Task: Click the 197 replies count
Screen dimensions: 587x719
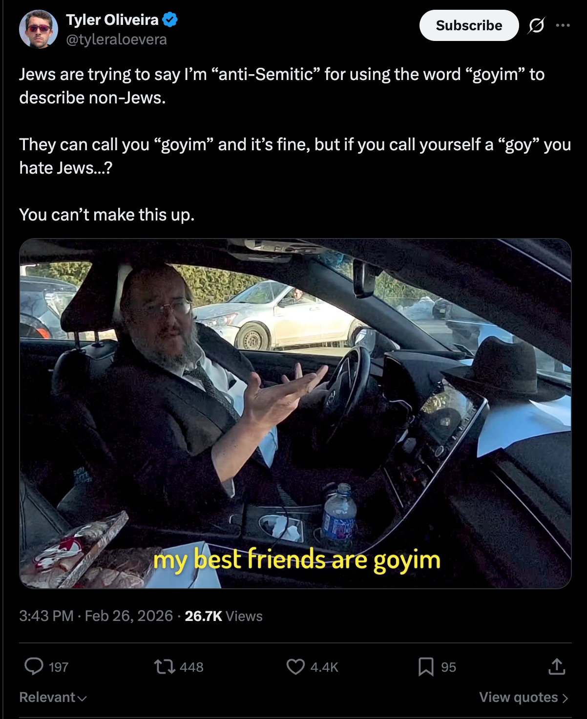Action: [x=59, y=667]
